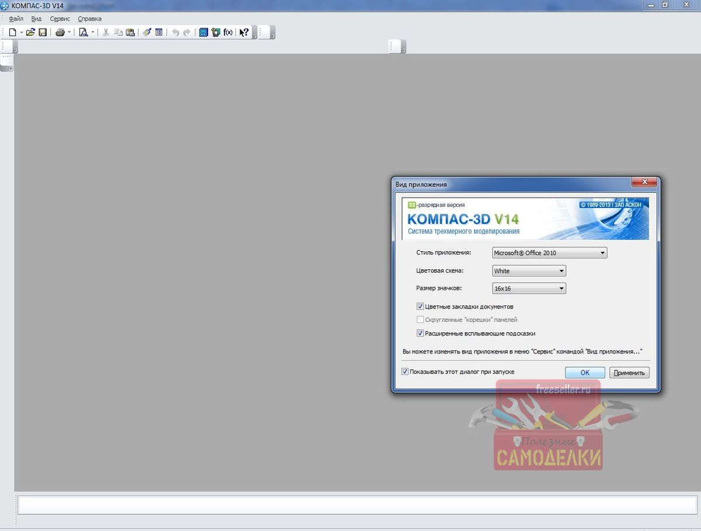This screenshot has width=701, height=531.
Task: Open the Variables f(x) tool
Action: point(228,33)
